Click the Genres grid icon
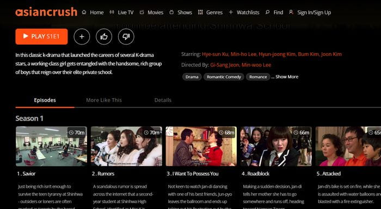381x209 pixels. (200, 12)
